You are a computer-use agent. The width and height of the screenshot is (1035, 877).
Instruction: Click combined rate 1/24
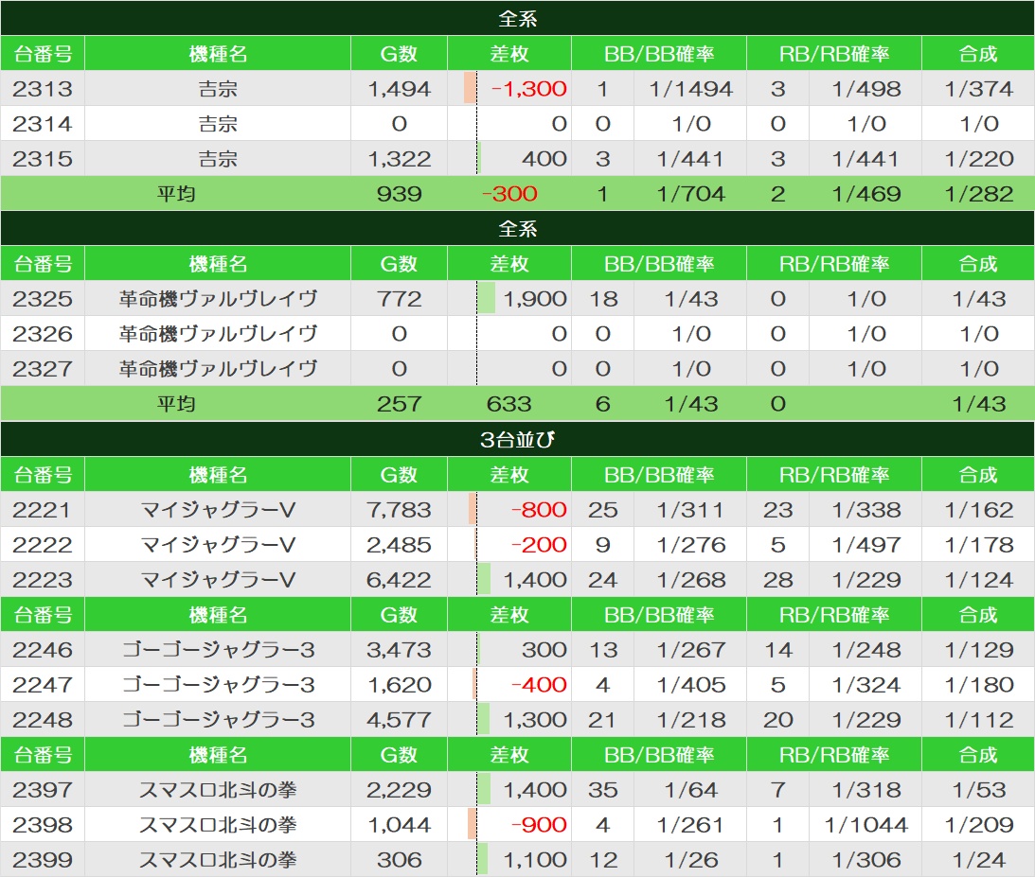[978, 859]
